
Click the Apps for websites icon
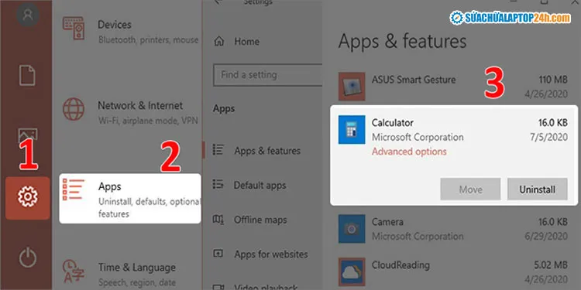click(x=218, y=254)
